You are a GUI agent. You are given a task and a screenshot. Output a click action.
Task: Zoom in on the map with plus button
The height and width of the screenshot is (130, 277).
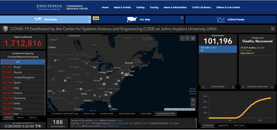click(x=193, y=100)
